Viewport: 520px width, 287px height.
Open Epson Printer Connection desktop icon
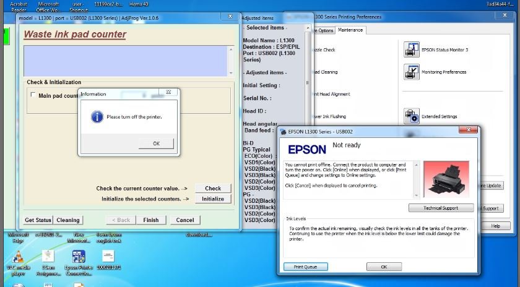point(79,263)
